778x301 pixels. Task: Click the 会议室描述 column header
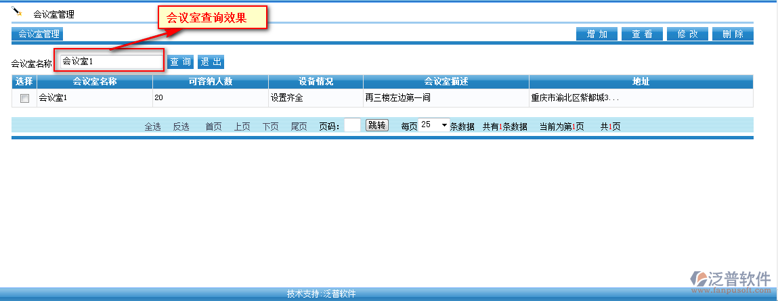pyautogui.click(x=447, y=82)
